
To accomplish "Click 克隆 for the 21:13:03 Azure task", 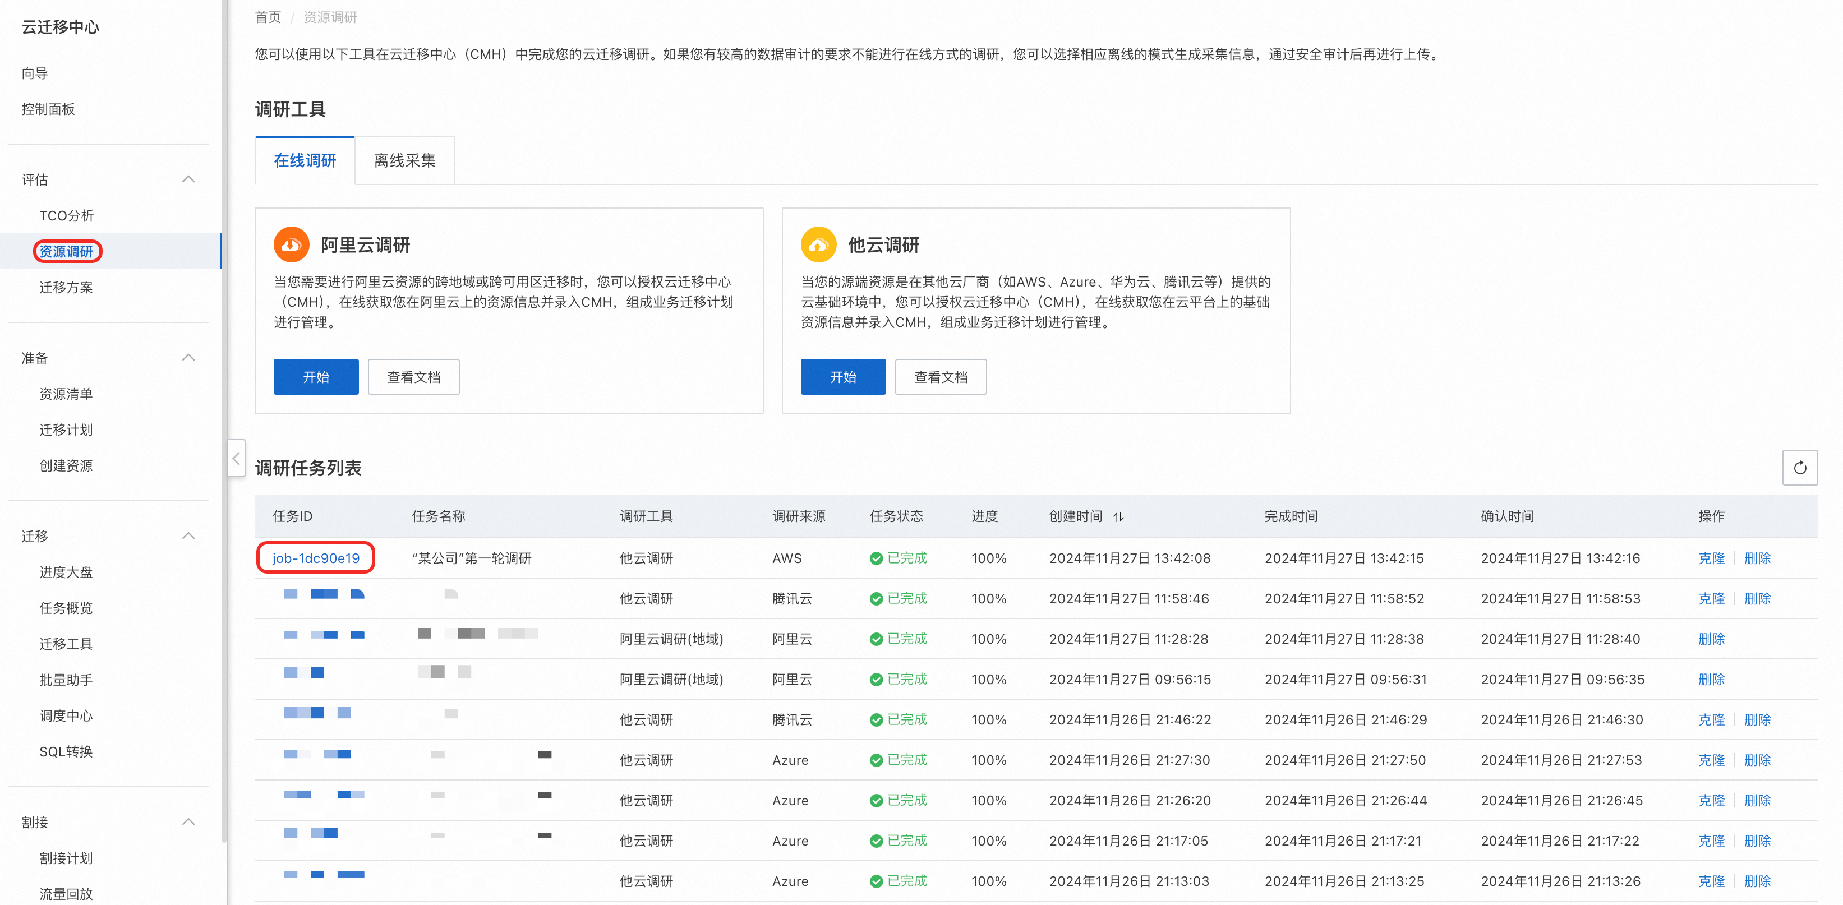I will point(1711,881).
